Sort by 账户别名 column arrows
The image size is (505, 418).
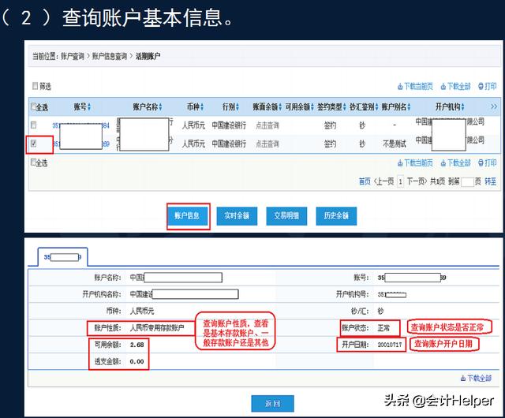click(409, 107)
